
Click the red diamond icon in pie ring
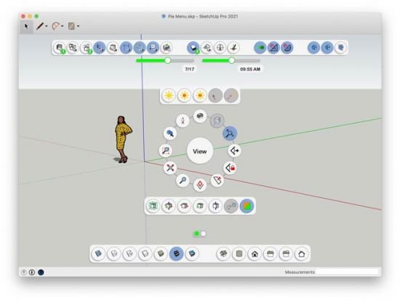coord(200,185)
